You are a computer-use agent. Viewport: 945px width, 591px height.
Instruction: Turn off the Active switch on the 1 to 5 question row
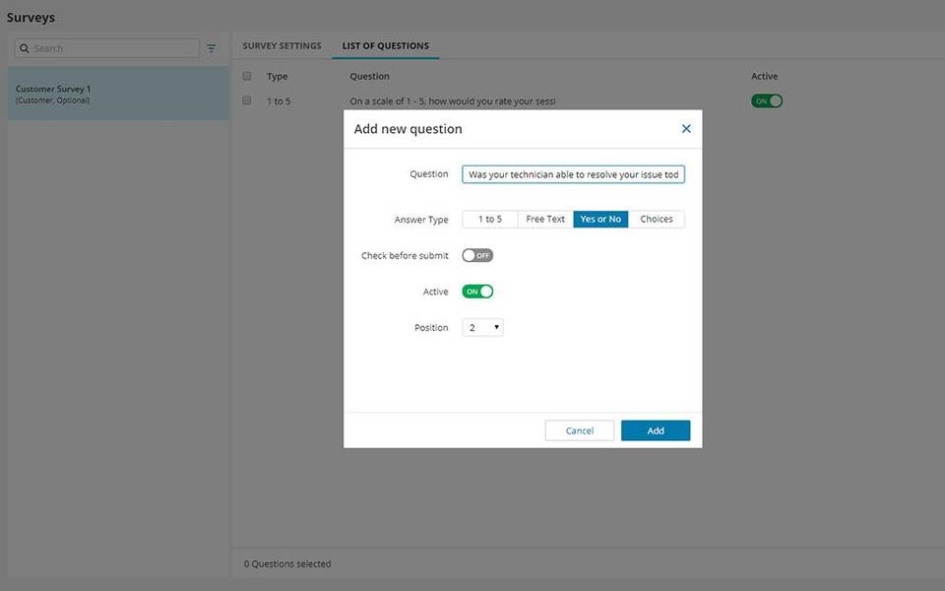[x=766, y=99]
